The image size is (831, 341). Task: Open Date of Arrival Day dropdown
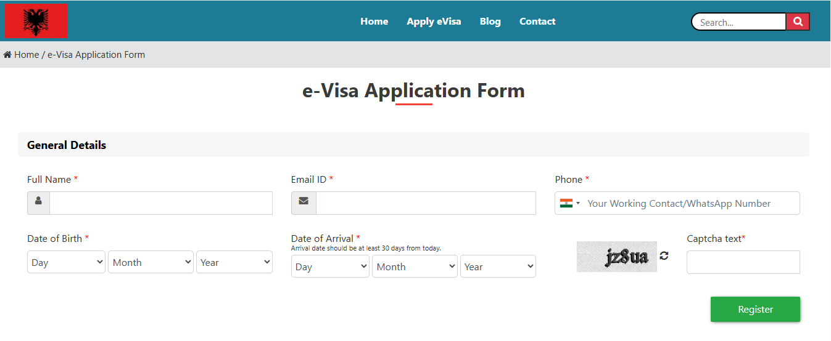pyautogui.click(x=330, y=267)
